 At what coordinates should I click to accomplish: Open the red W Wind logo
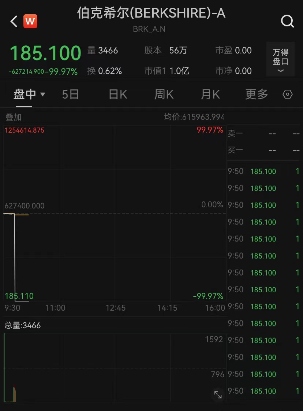coord(30,21)
